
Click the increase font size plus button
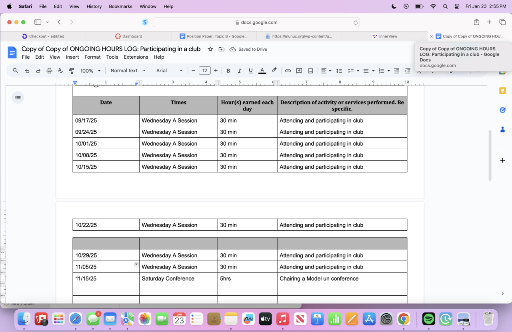coord(216,71)
